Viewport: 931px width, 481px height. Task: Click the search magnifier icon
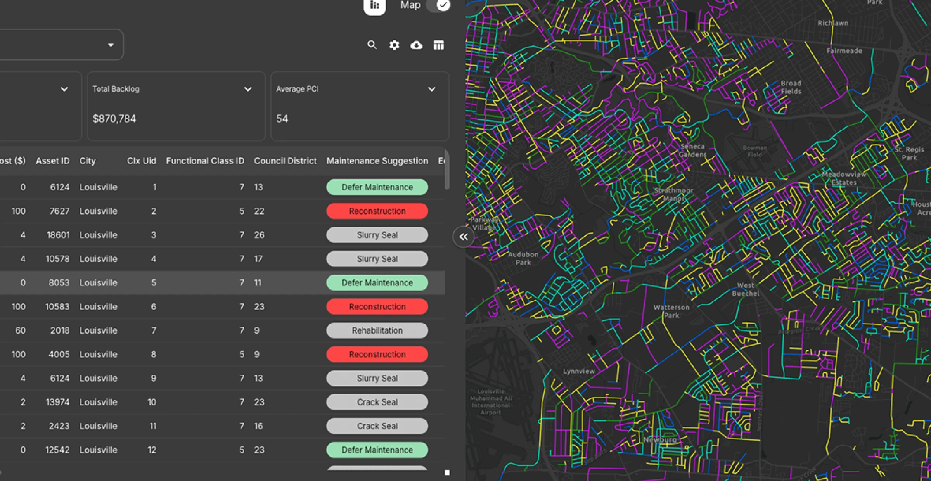click(372, 45)
